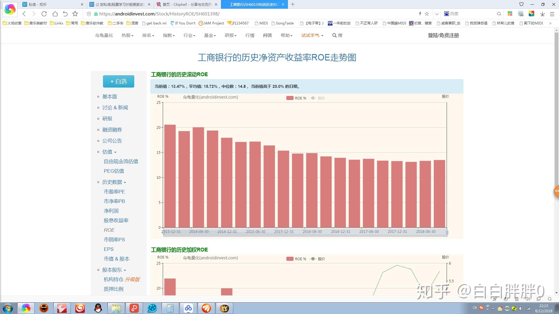Click the + 自选 button

pyautogui.click(x=118, y=81)
